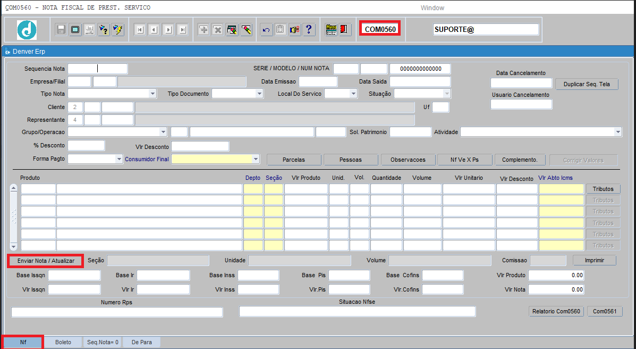
Task: Click the red exit door icon
Action: (345, 30)
